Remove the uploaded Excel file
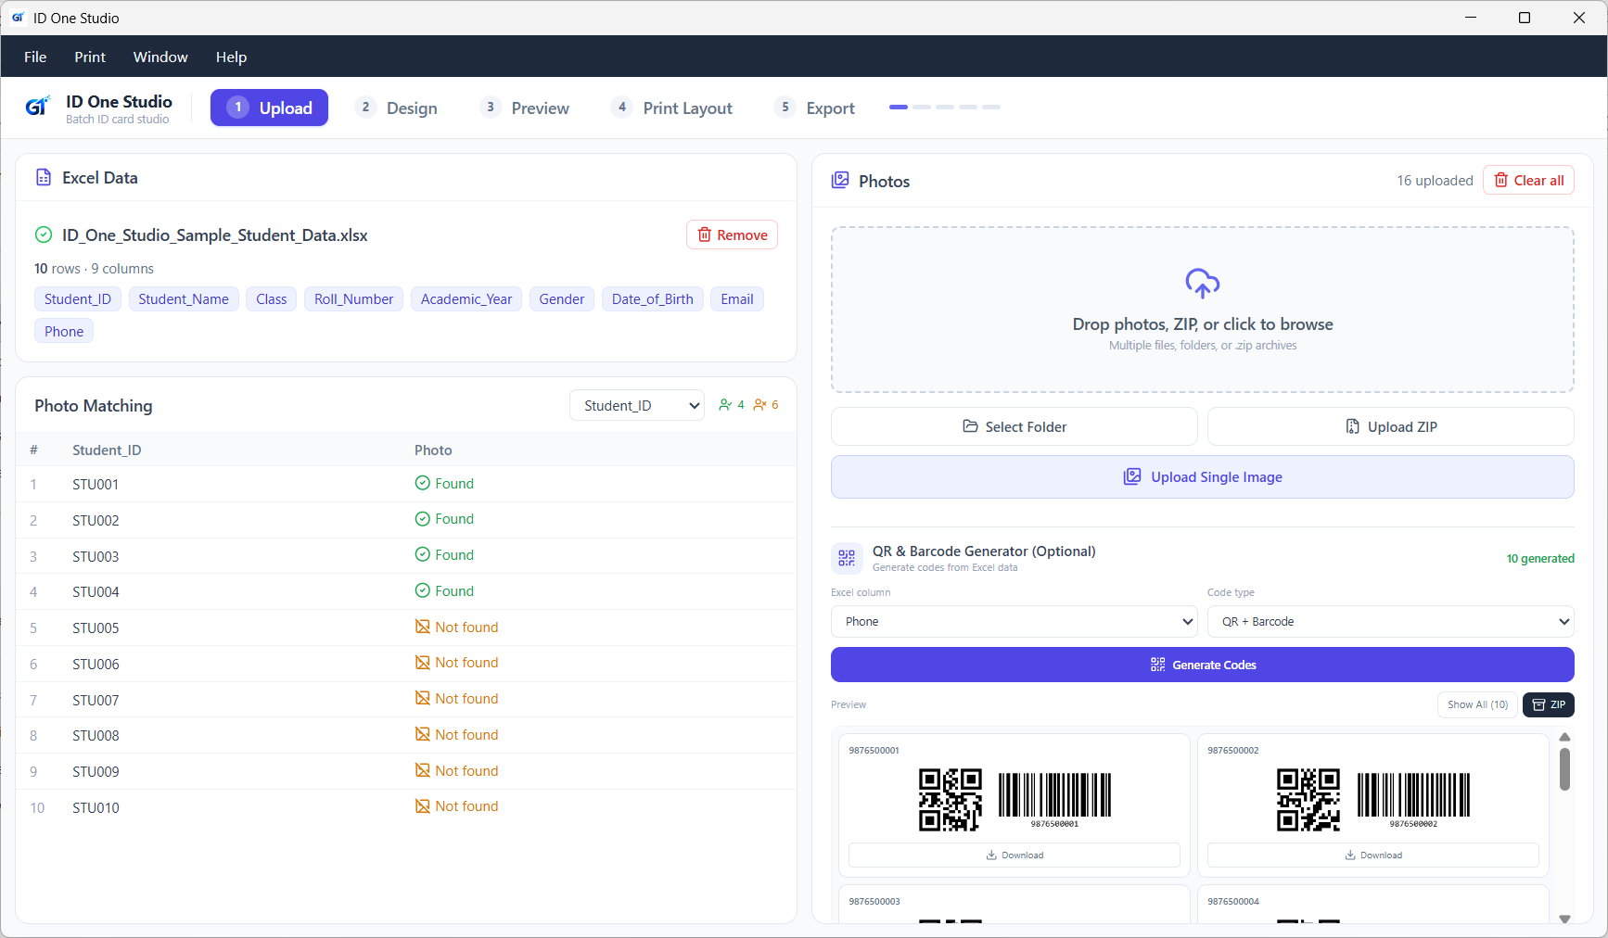This screenshot has height=938, width=1608. tap(733, 234)
